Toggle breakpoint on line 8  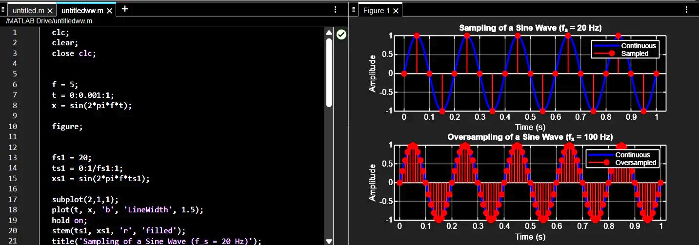15,105
